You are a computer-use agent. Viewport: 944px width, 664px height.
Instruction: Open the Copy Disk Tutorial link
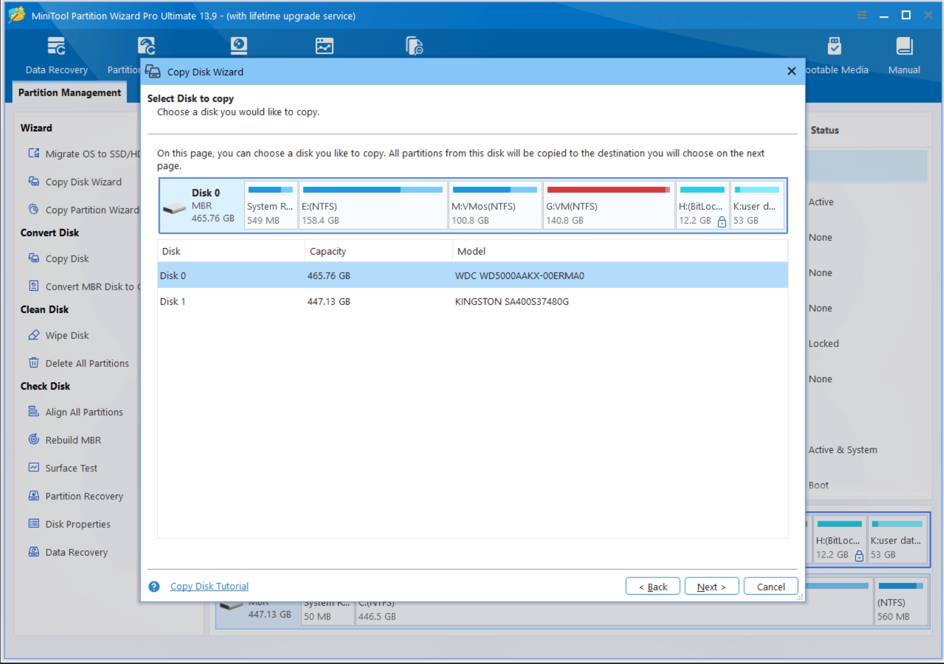tap(209, 587)
